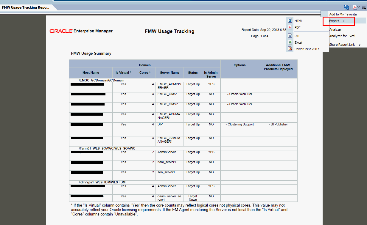The image size is (367, 225).
Task: Click the Host Name column header
Action: pyautogui.click(x=91, y=73)
